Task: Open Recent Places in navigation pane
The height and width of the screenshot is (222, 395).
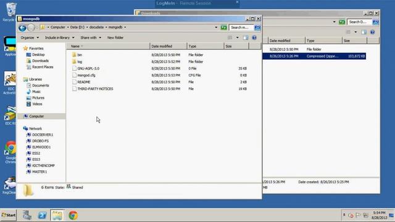Action: tap(43, 67)
